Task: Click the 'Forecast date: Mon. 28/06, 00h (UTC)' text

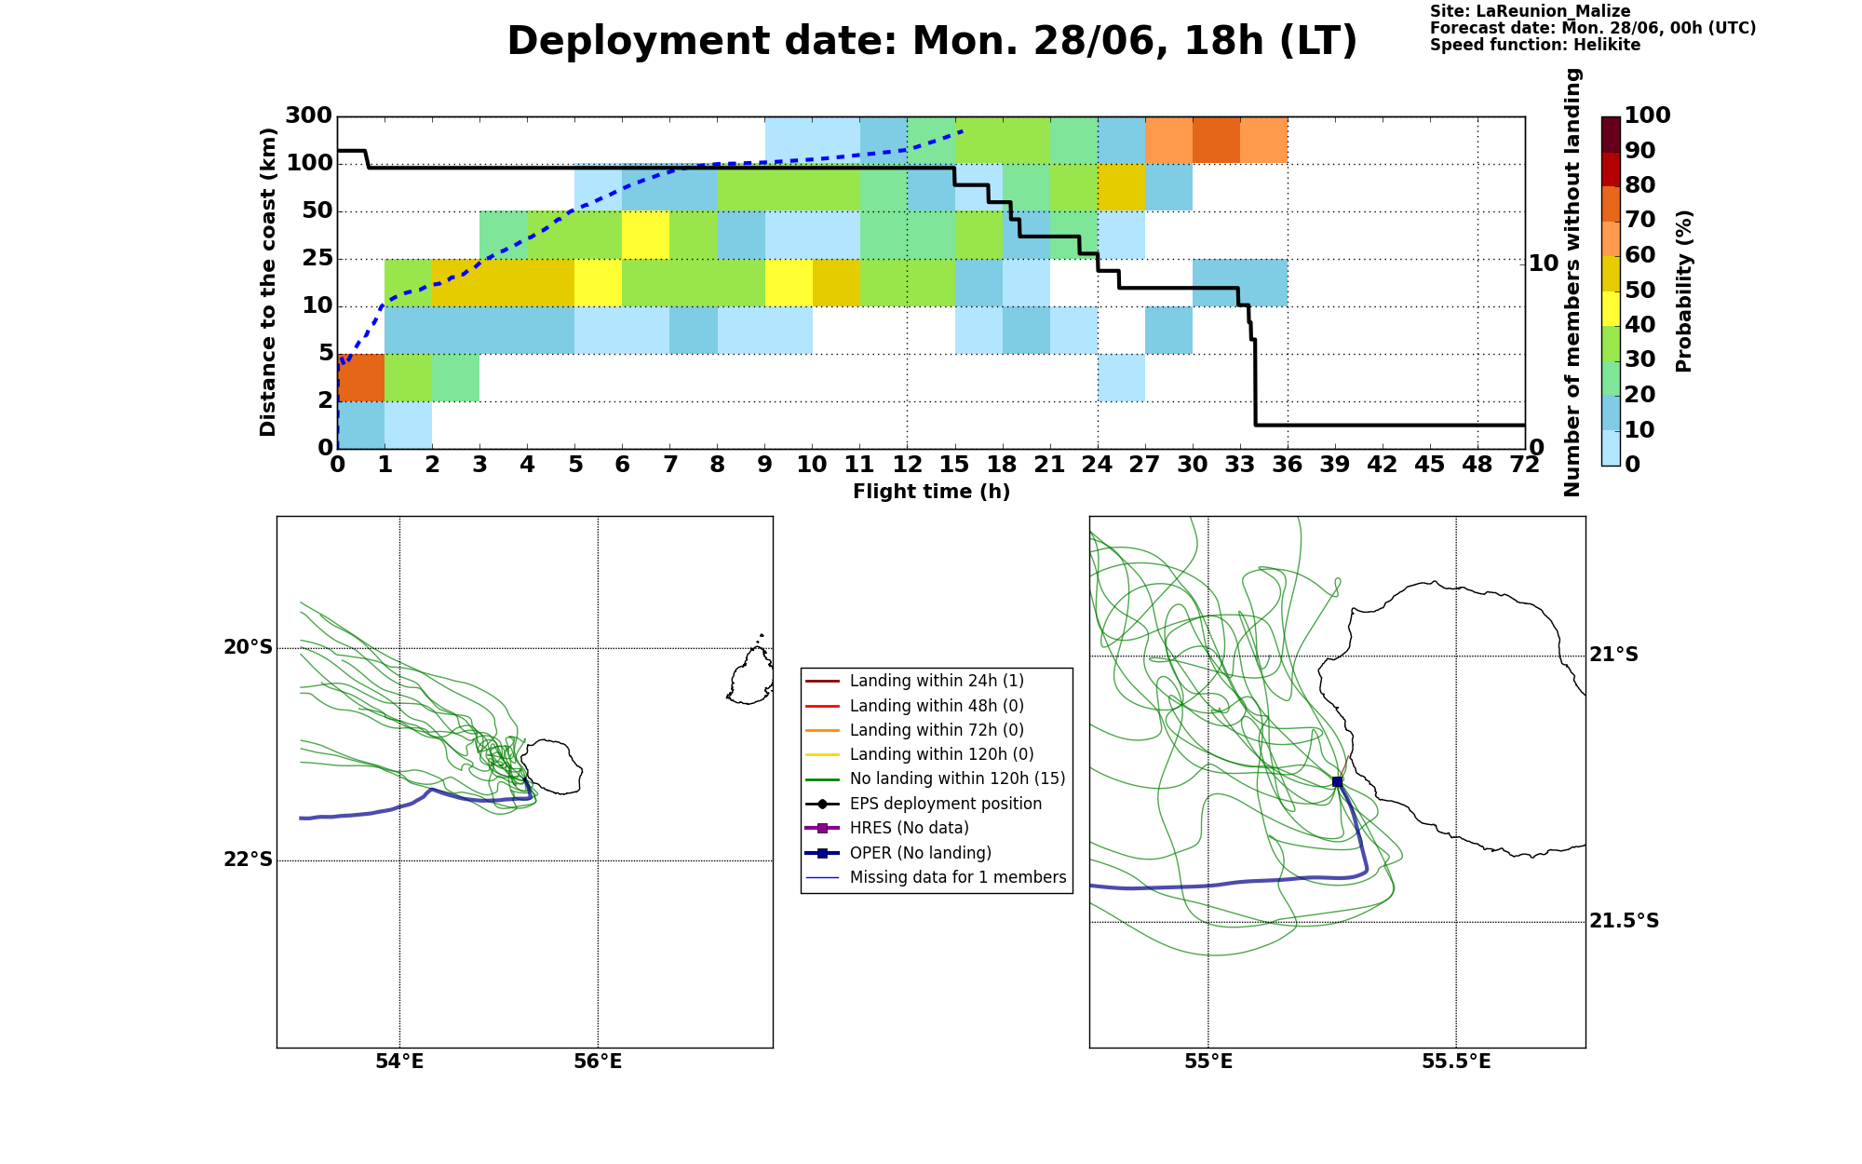Action: (x=1593, y=29)
